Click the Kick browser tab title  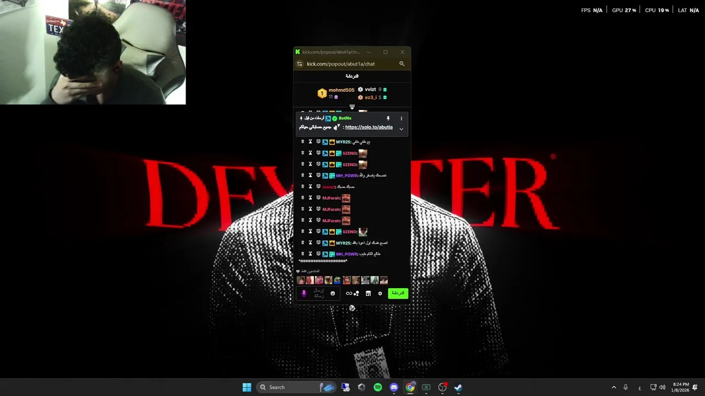(331, 52)
